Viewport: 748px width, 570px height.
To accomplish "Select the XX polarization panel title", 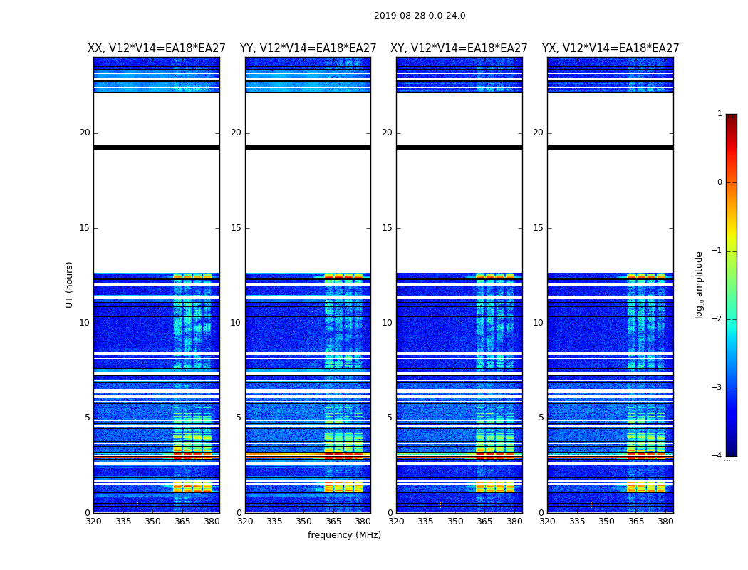I will pos(157,48).
